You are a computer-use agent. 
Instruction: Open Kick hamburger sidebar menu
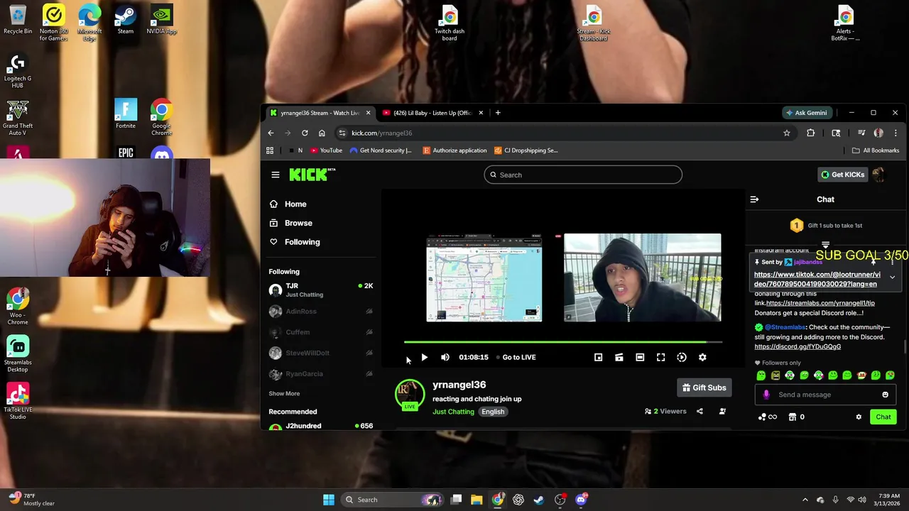click(x=276, y=175)
